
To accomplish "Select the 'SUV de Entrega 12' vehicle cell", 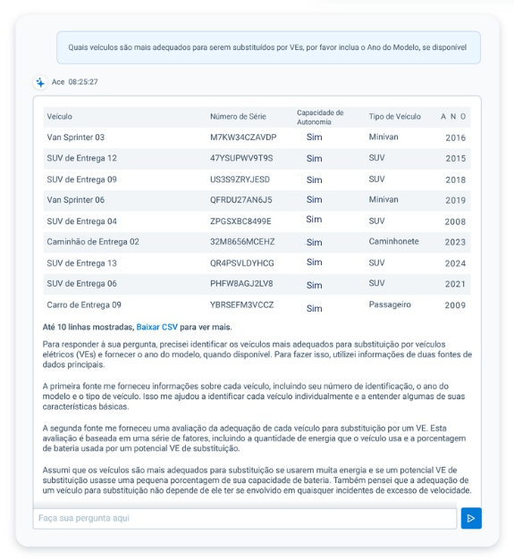I will 81,158.
